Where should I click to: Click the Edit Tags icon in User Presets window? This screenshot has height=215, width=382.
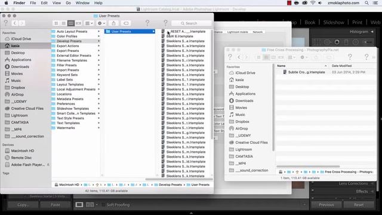coord(126,23)
